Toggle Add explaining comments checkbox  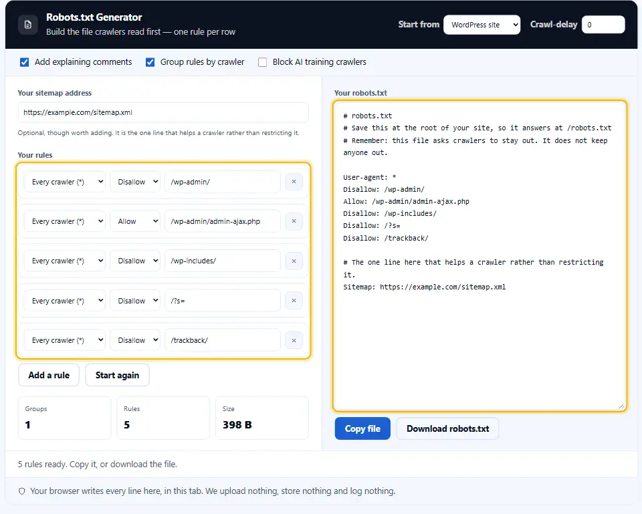[x=25, y=62]
